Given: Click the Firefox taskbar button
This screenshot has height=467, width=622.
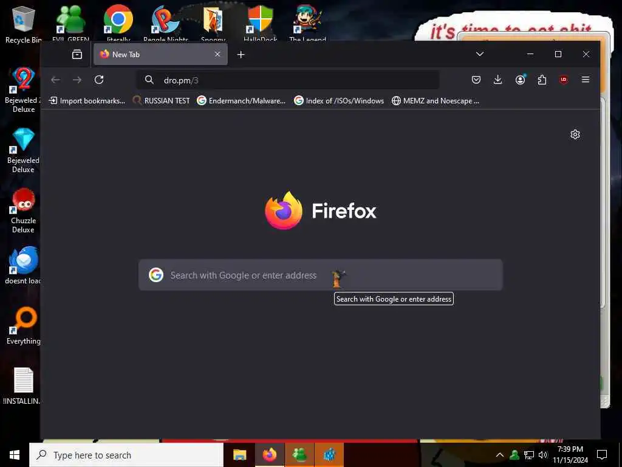Looking at the screenshot, I should (269, 455).
